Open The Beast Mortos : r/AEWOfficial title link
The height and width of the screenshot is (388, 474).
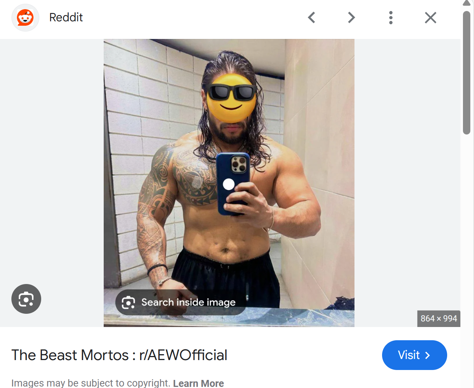point(120,355)
